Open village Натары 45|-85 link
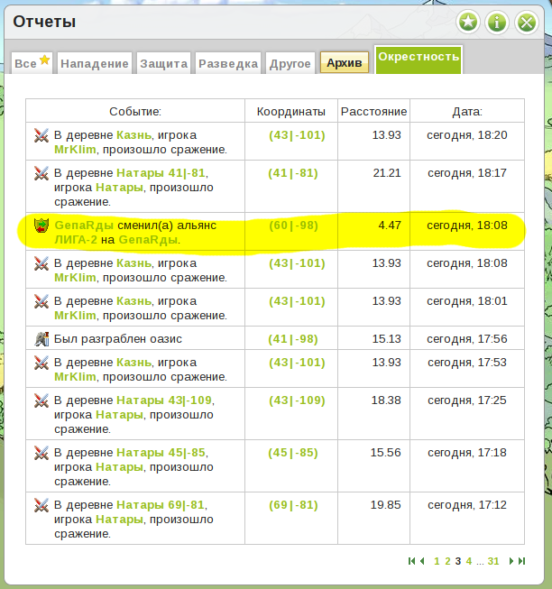552x589 pixels. pyautogui.click(x=161, y=452)
